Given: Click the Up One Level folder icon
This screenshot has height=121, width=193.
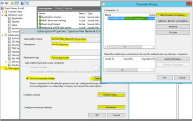Looking at the screenshot, I should click(12, 3).
